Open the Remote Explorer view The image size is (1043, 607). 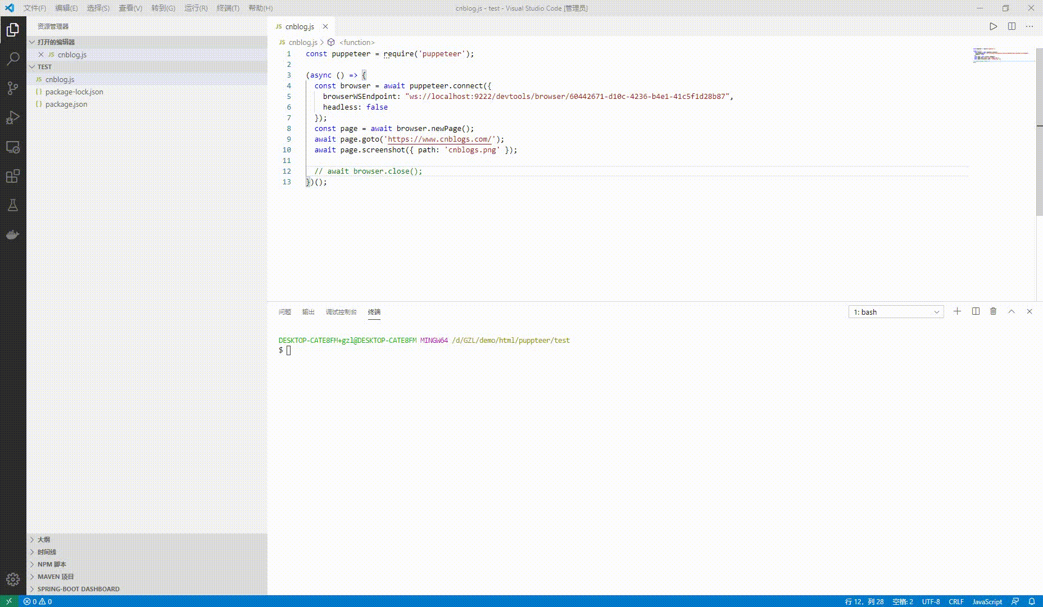(x=13, y=147)
